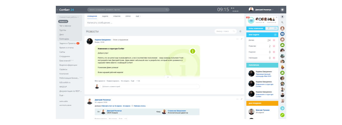Expand Ещё in the left menu

coord(62,95)
